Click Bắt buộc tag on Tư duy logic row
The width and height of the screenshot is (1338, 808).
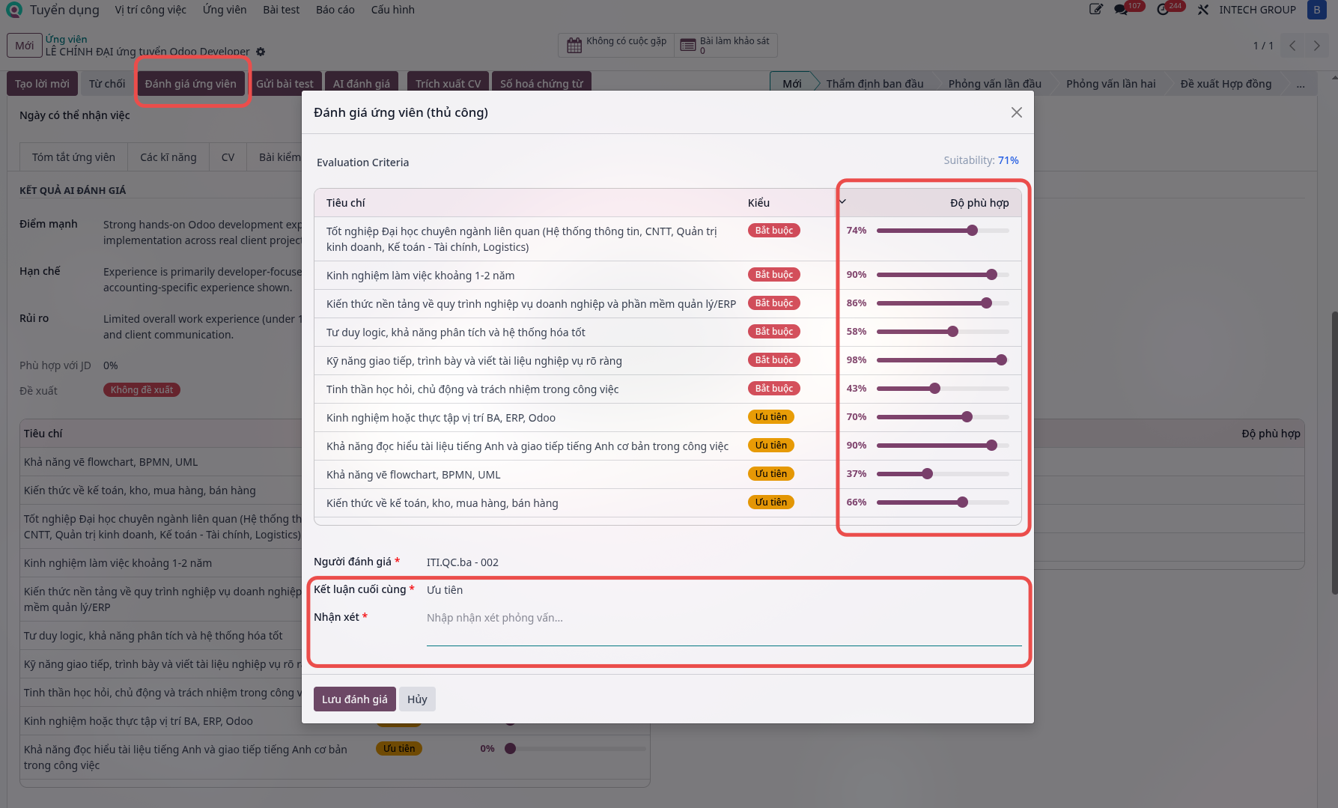point(773,332)
